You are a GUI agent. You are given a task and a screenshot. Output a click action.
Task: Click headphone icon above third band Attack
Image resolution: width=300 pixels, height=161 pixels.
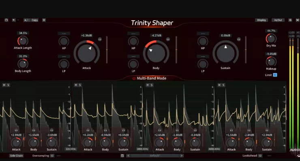point(160,130)
